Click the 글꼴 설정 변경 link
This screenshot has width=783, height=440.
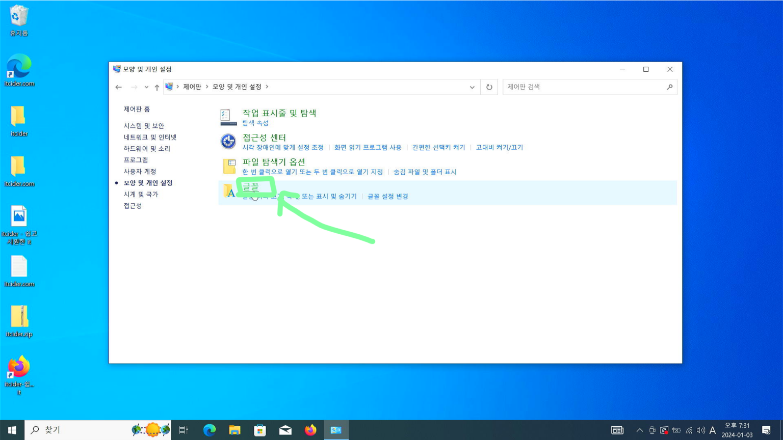387,197
